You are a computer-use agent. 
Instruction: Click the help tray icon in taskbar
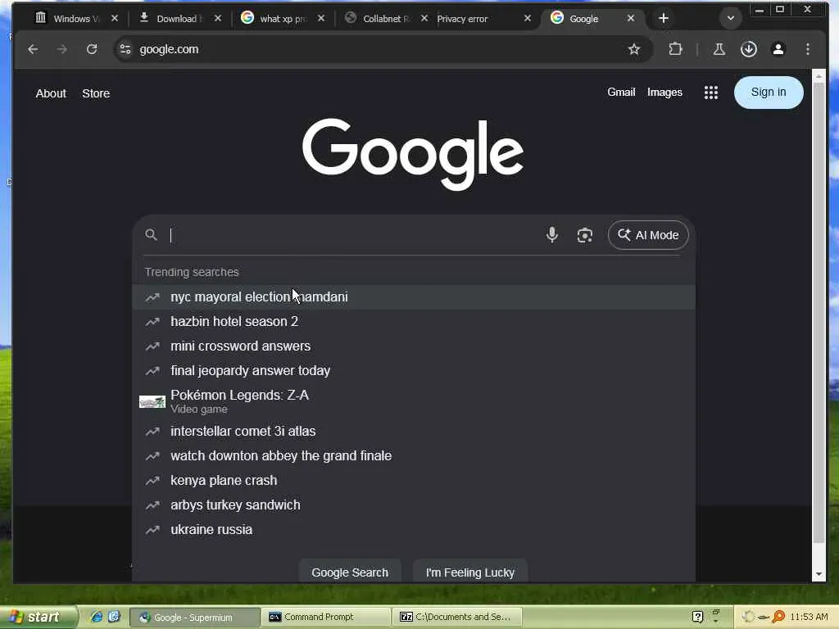tap(697, 617)
